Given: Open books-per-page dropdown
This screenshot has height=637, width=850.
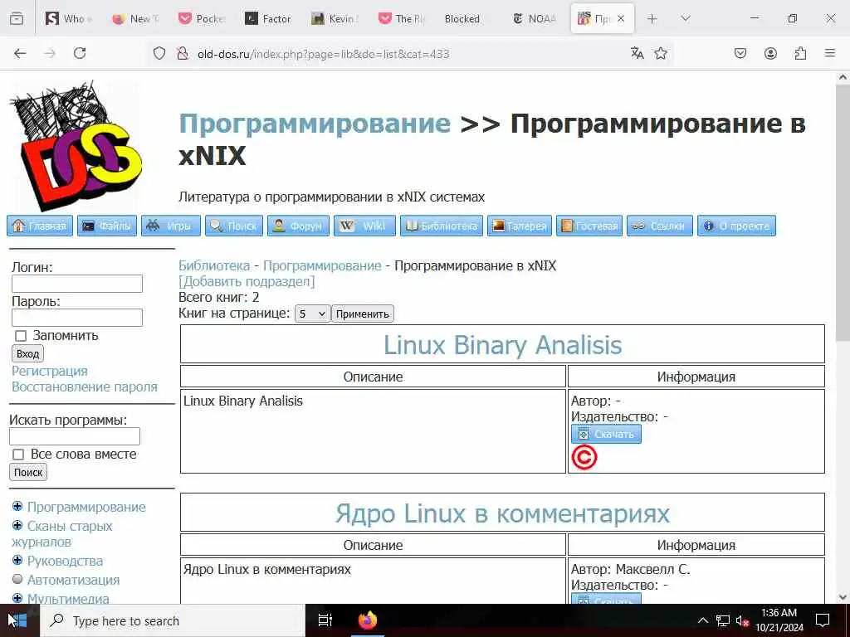Looking at the screenshot, I should tap(312, 314).
